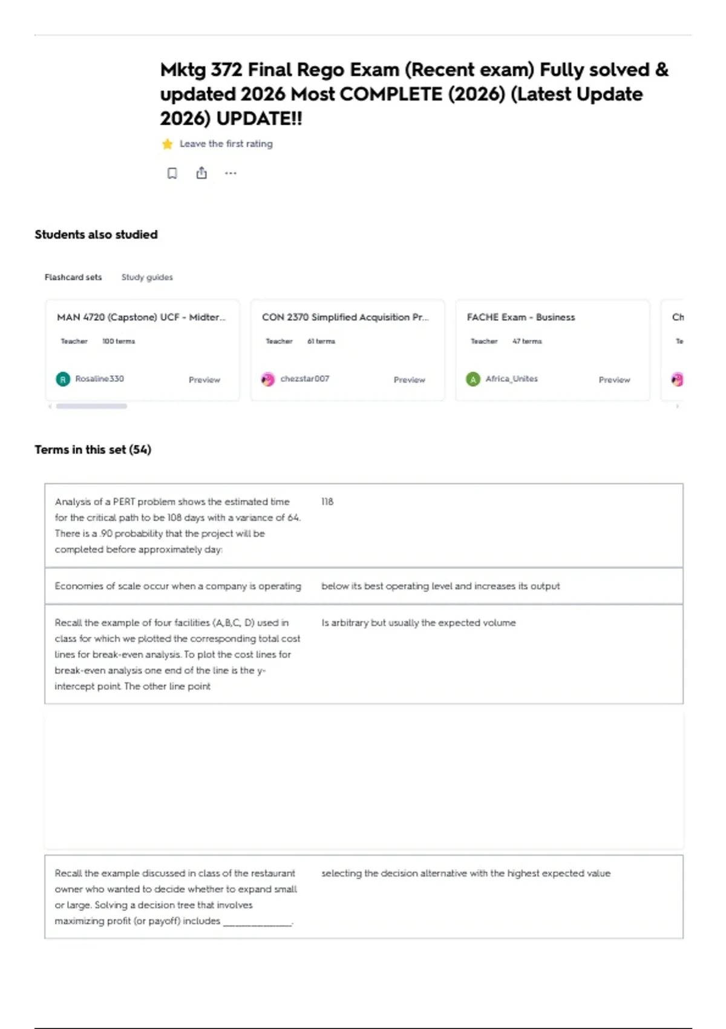Click the partially visible fourth card avatar
The image size is (726, 1029).
tap(678, 380)
